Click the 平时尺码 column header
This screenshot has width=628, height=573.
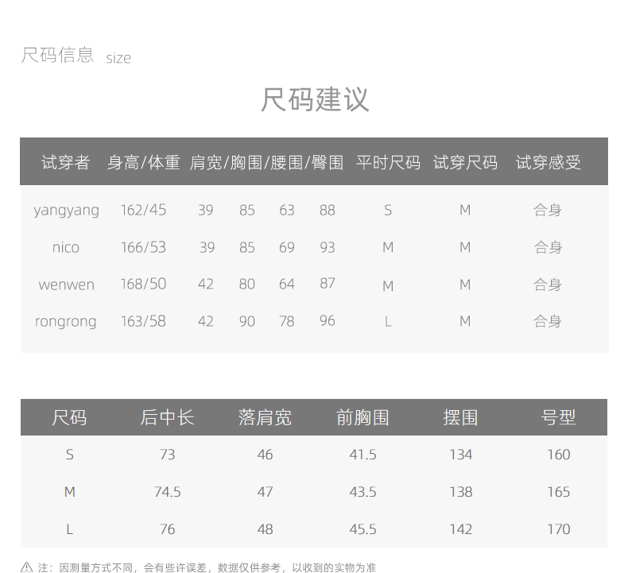[388, 163]
